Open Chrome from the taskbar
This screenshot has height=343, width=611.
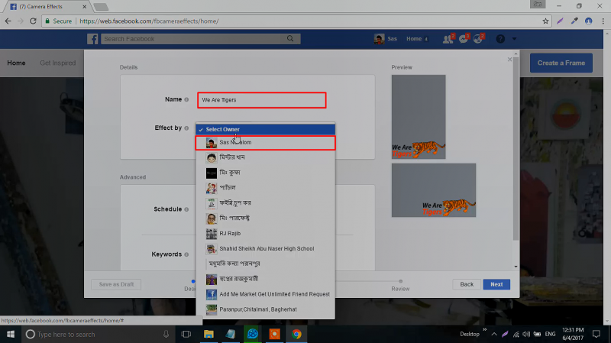pos(296,335)
